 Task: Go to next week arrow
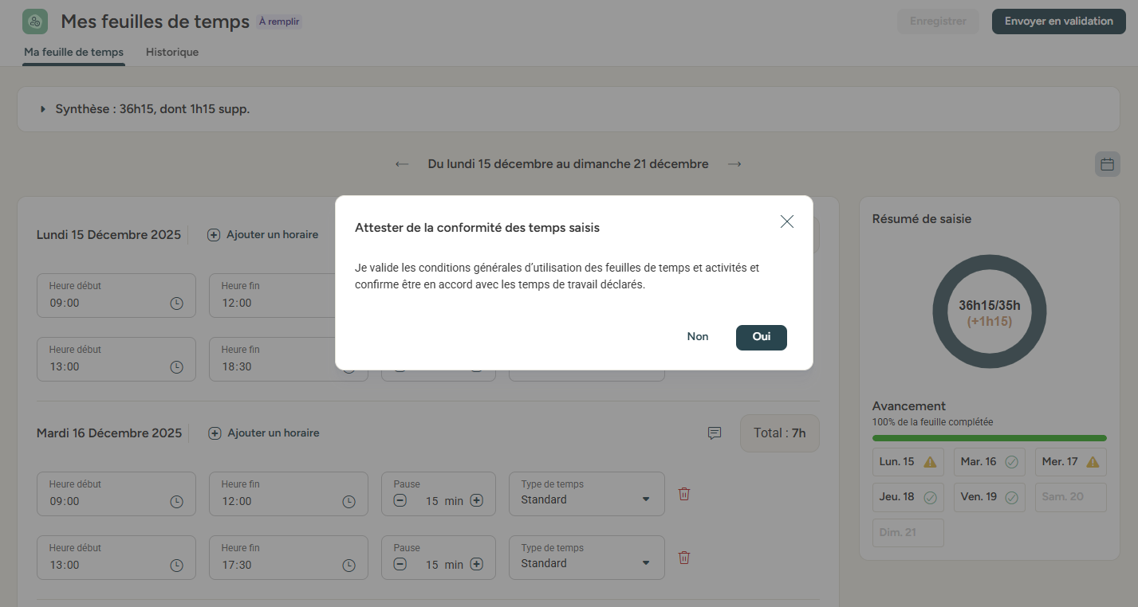734,164
